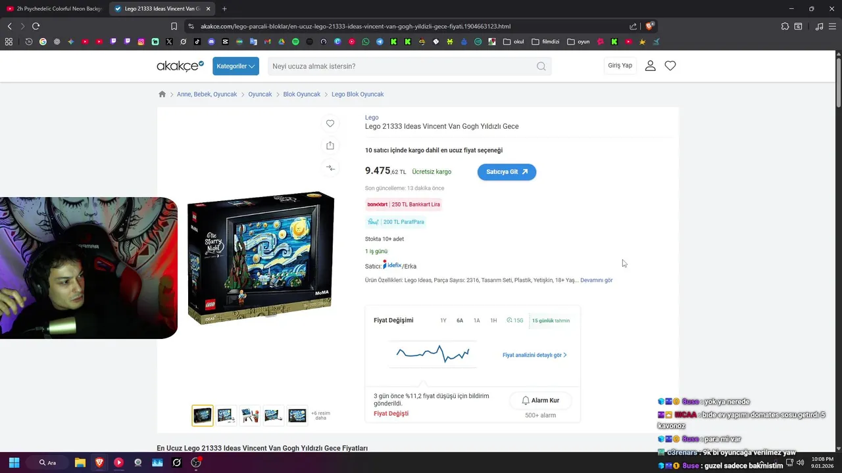The image size is (842, 473).
Task: Open Discord bookmark in bookmarks bar
Action: [211, 41]
